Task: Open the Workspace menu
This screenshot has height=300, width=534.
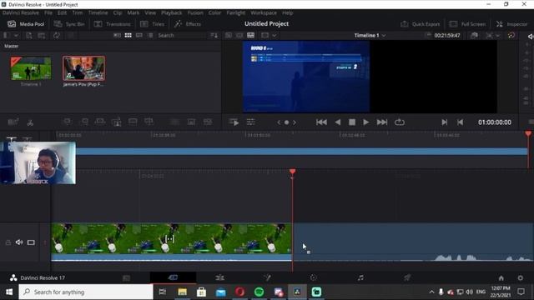Action: (264, 12)
